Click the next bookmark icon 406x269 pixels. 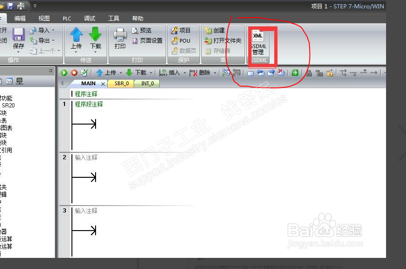[x=271, y=73]
